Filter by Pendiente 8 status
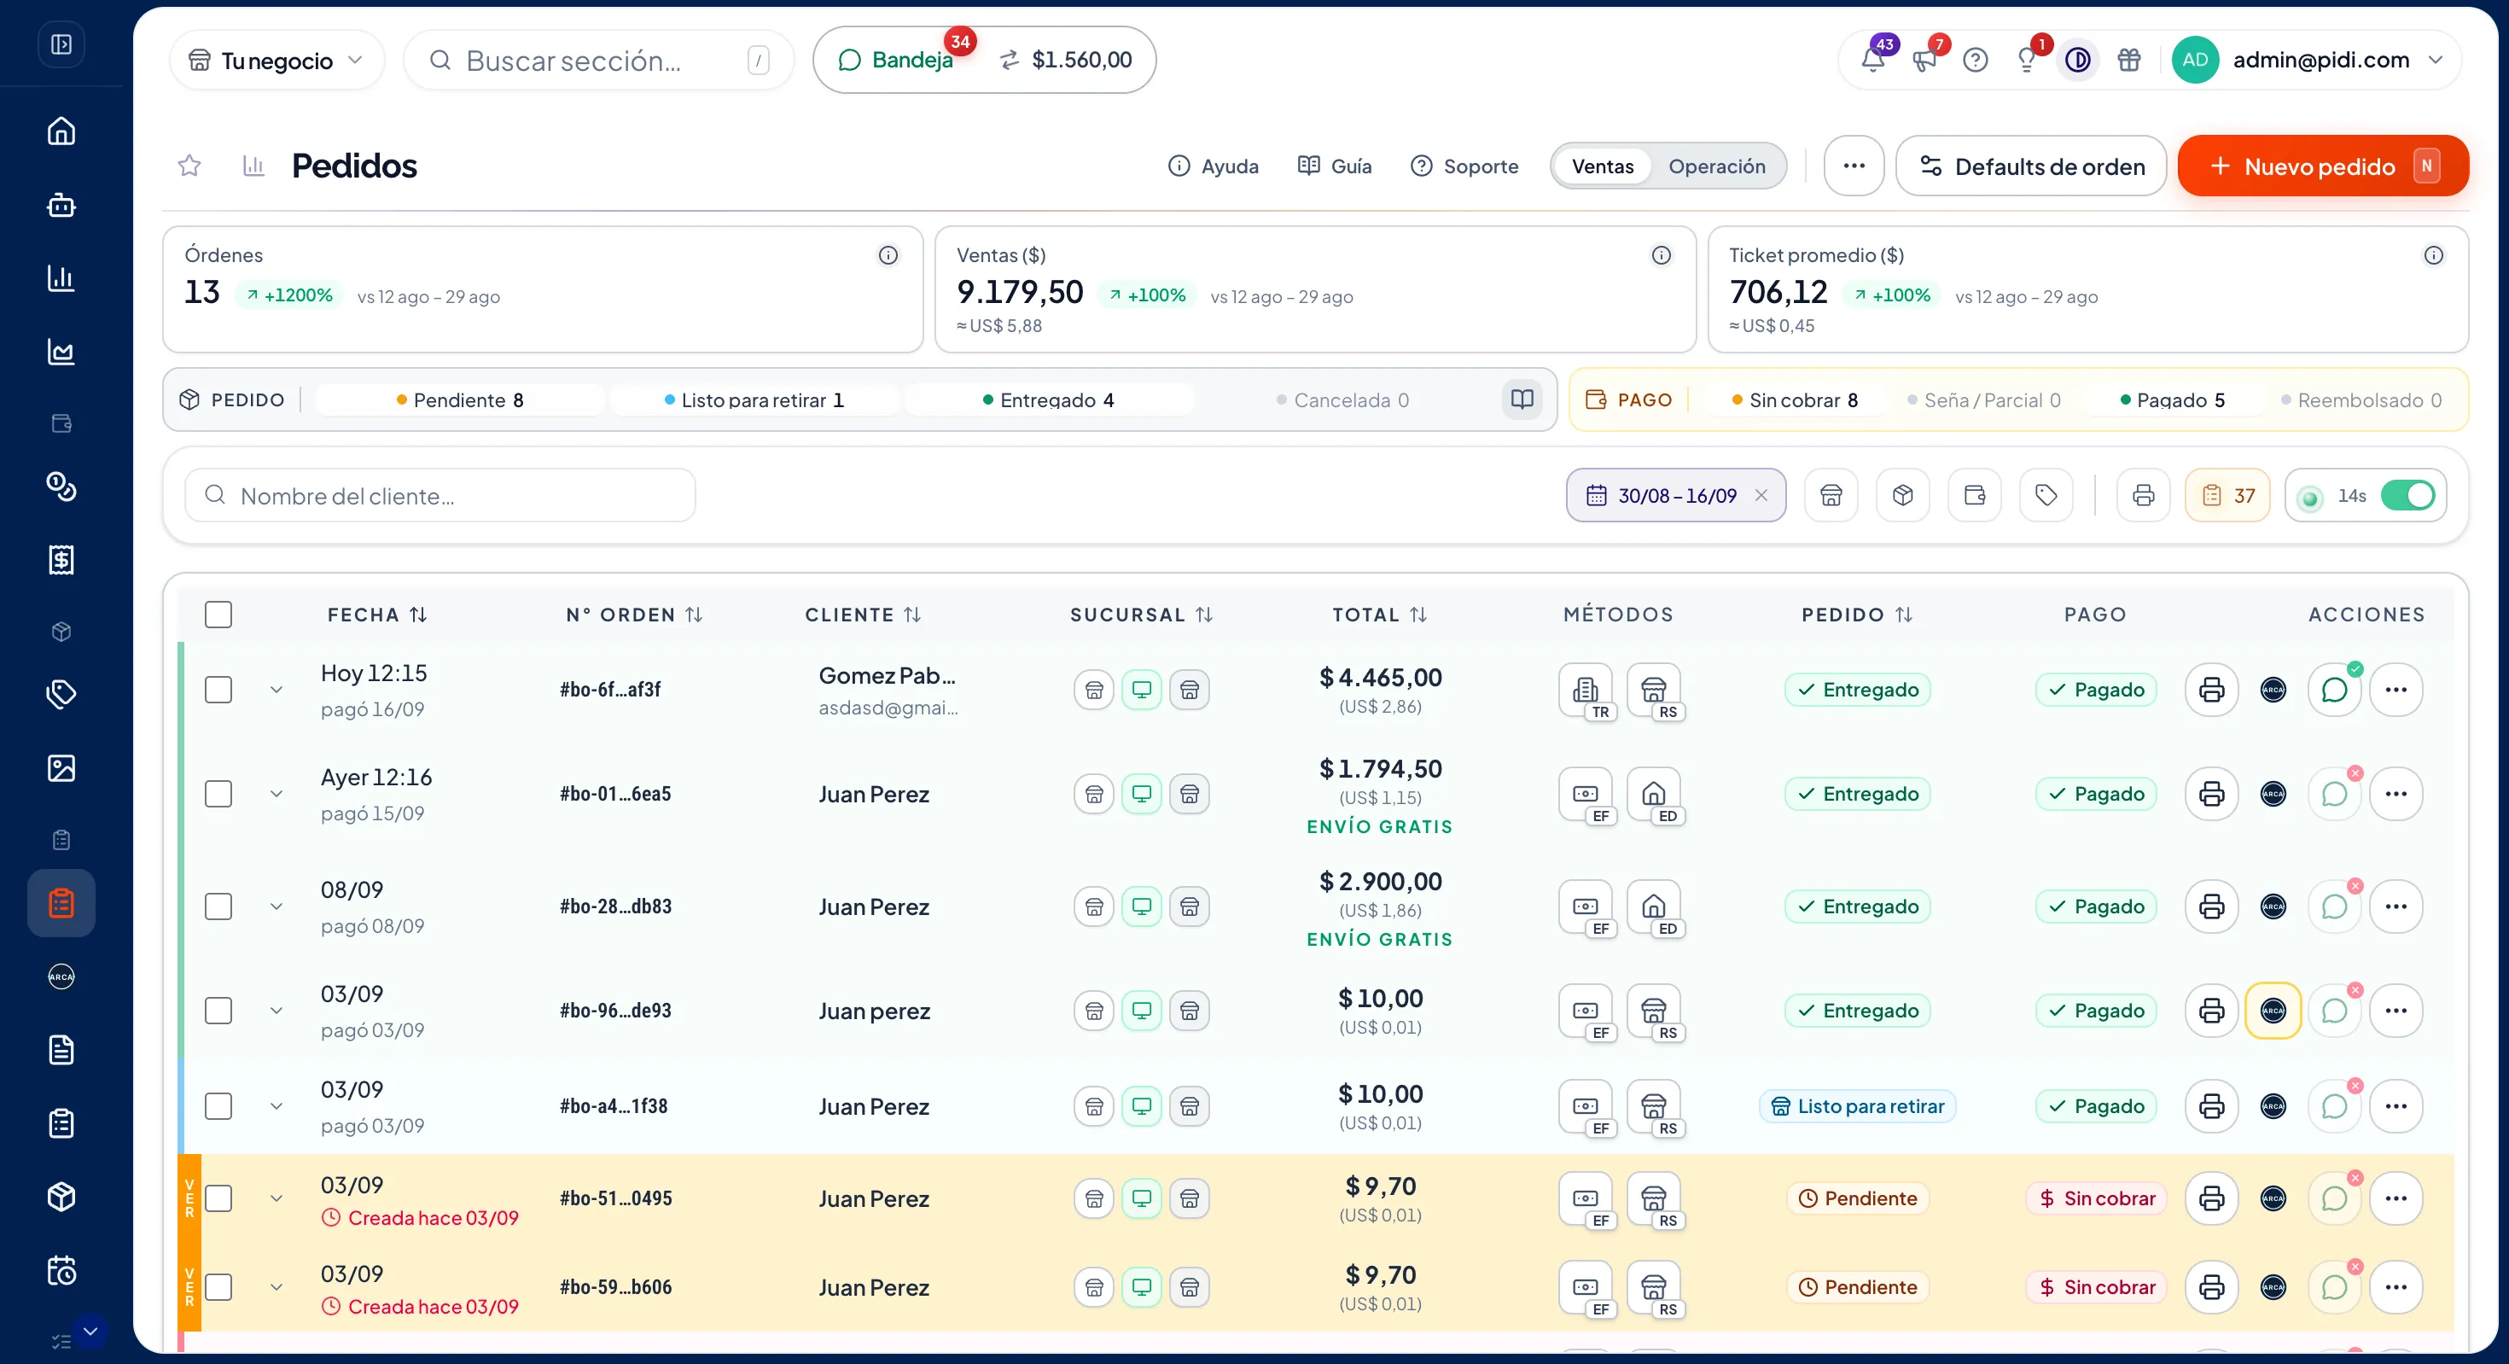Image resolution: width=2509 pixels, height=1364 pixels. (460, 399)
